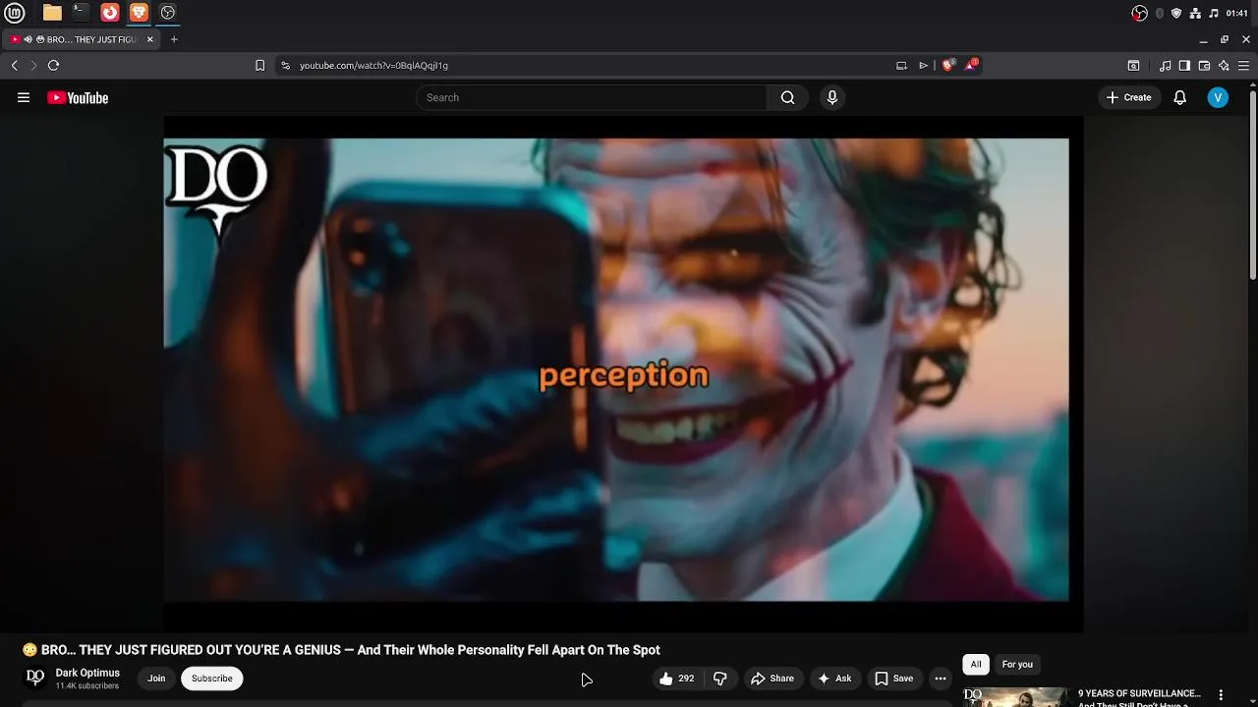Click the OBS recording tray icon
Image resolution: width=1258 pixels, height=707 pixels.
pyautogui.click(x=1140, y=13)
